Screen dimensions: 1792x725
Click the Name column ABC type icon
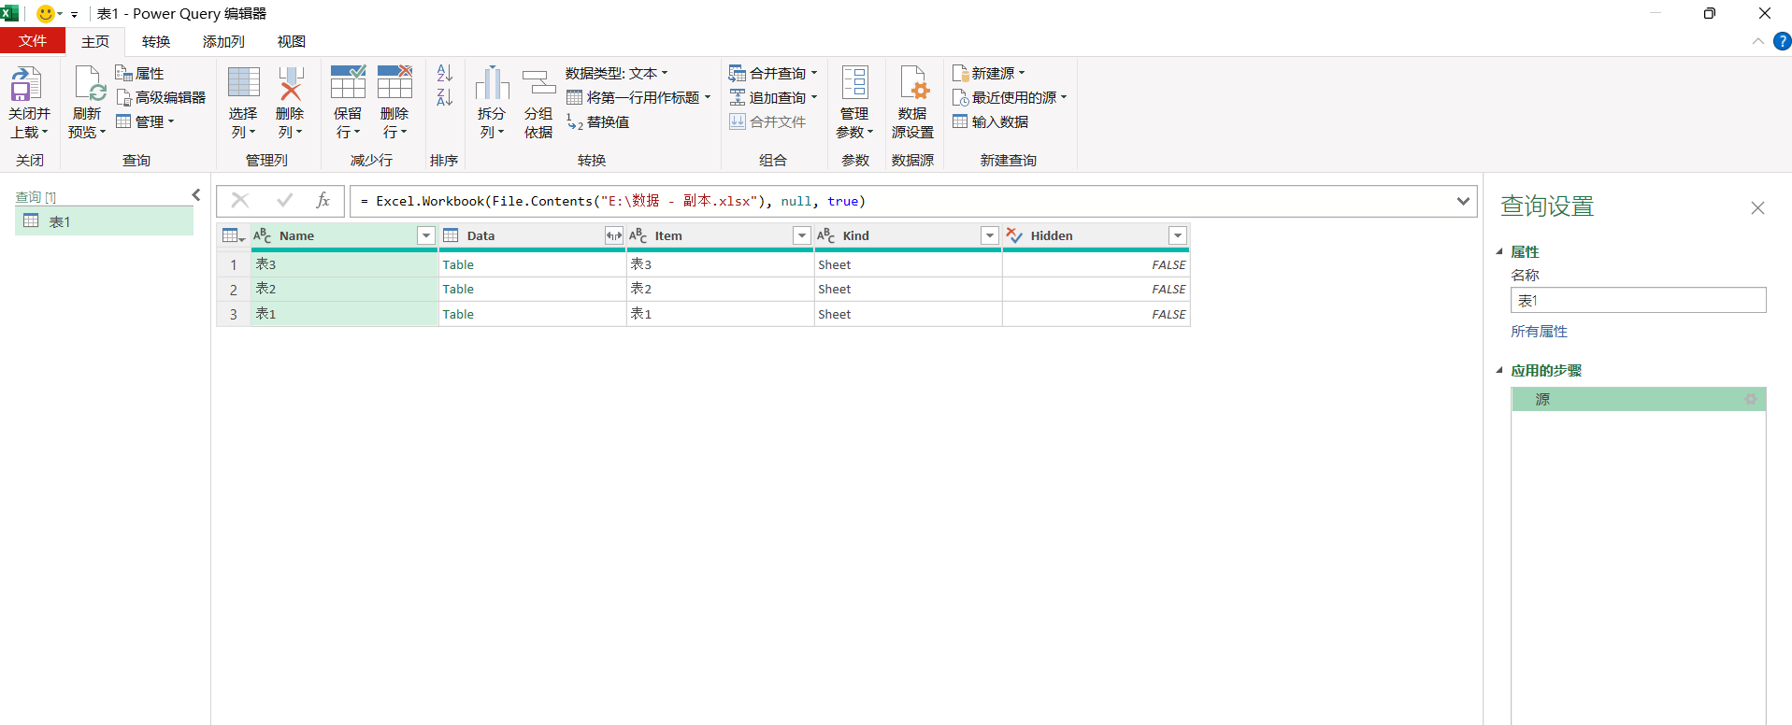[x=263, y=235]
